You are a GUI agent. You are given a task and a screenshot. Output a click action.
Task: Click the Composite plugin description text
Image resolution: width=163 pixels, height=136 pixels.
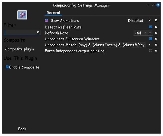[x=20, y=49]
